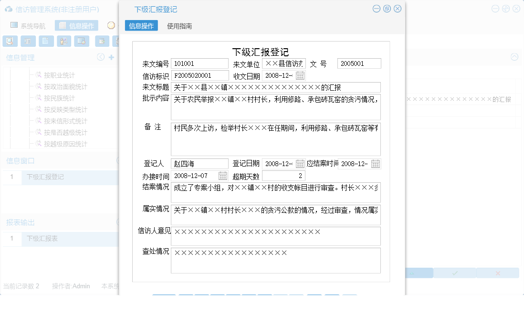
Task: Collapse the 信息管理 panel
Action: click(100, 57)
